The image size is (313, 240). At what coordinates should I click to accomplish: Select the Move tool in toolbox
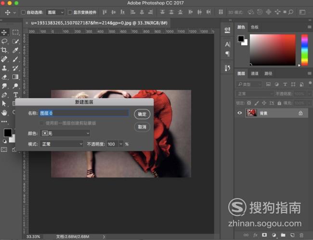tap(4, 32)
